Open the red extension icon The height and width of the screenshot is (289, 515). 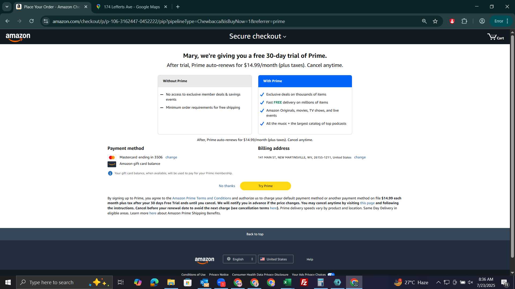(452, 21)
